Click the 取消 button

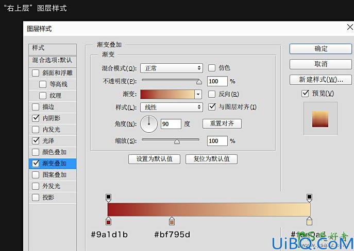(321, 64)
